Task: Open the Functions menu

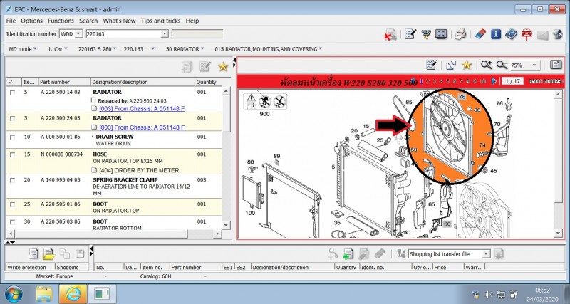Action: 61,21
